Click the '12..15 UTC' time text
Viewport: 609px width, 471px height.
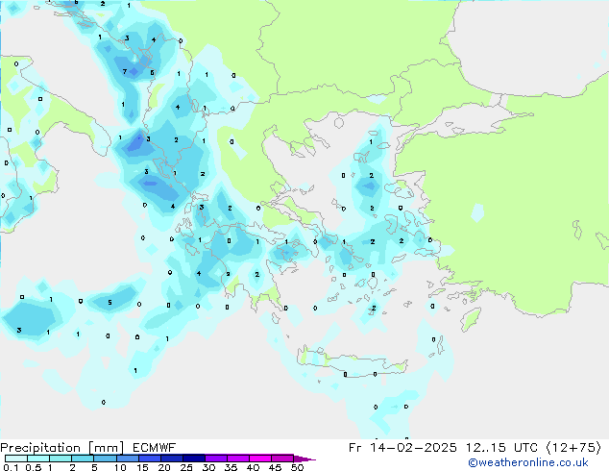click(501, 448)
